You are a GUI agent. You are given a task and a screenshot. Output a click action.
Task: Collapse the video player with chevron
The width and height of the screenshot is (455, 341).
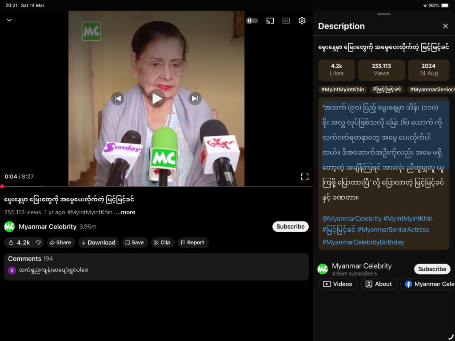[9, 20]
